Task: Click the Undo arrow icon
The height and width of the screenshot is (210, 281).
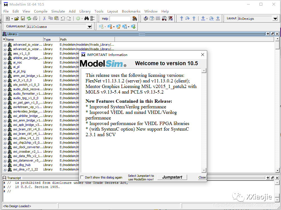Action: [63, 18]
